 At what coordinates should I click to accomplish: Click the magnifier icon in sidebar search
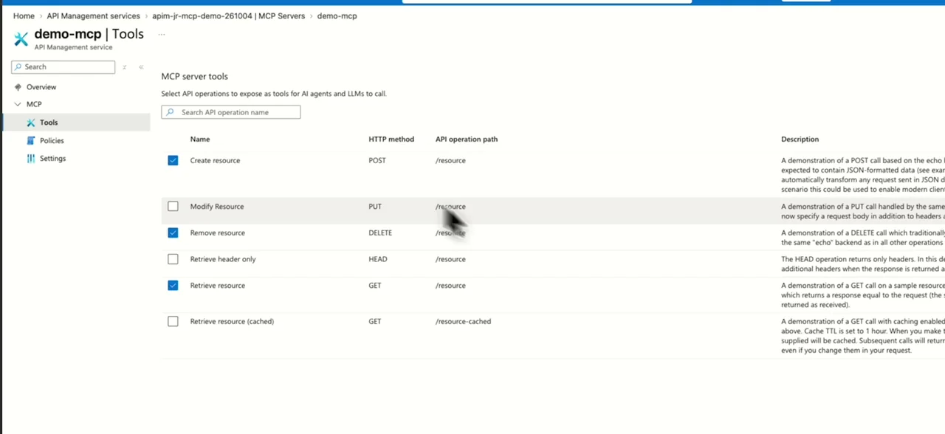pyautogui.click(x=18, y=66)
